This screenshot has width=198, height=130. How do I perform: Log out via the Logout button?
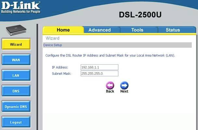click(16, 122)
